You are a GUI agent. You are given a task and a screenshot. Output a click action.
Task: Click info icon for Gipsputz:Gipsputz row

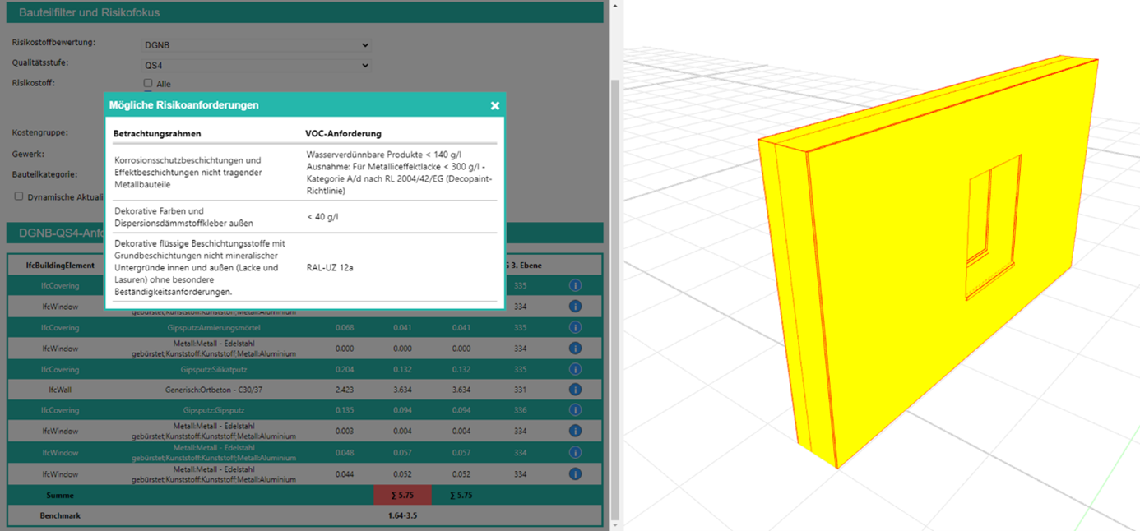575,410
